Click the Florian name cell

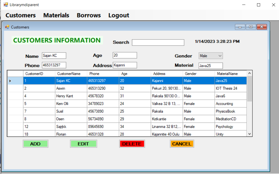point(71,133)
